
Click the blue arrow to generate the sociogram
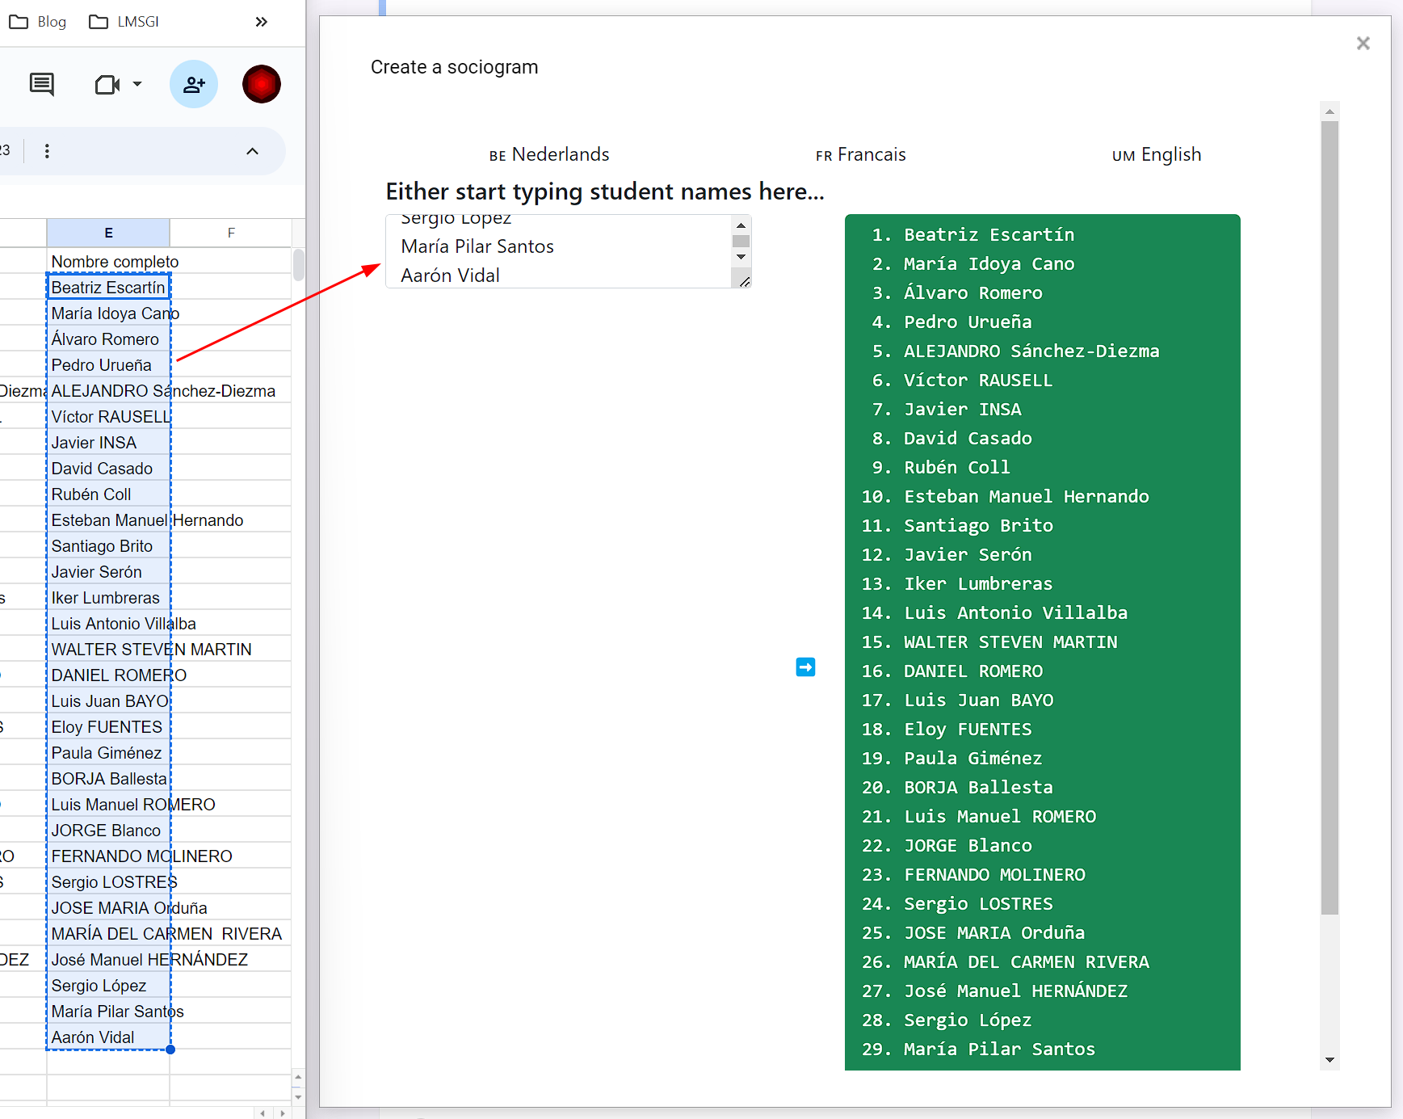[805, 667]
